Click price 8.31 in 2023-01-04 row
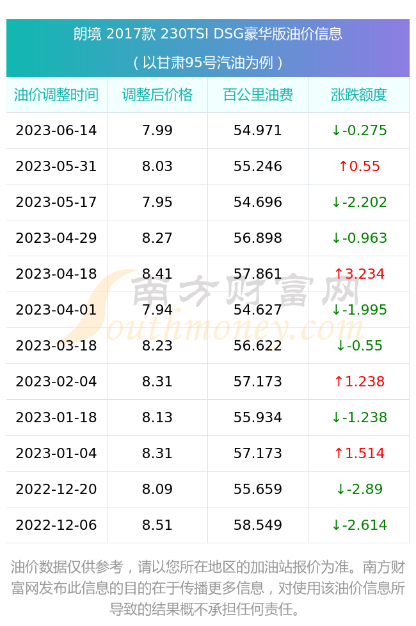 coord(157,454)
